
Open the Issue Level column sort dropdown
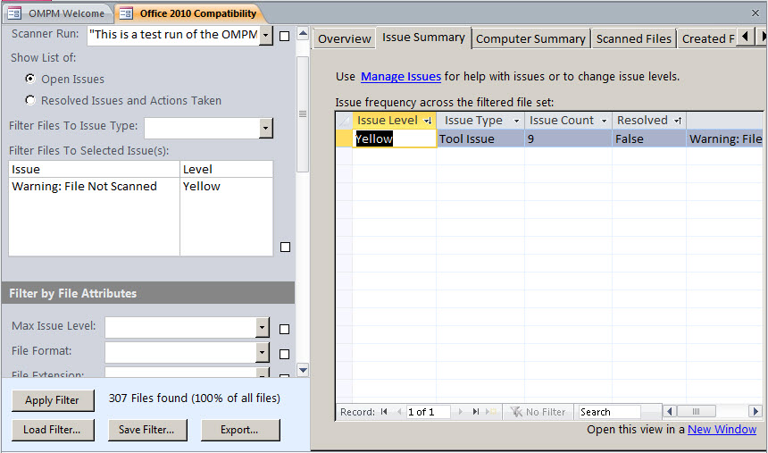click(x=428, y=121)
